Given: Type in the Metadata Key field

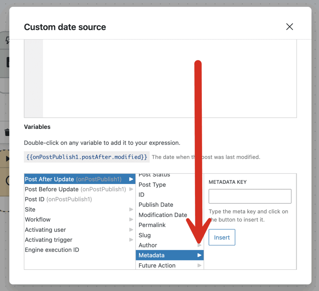Looking at the screenshot, I should 250,196.
